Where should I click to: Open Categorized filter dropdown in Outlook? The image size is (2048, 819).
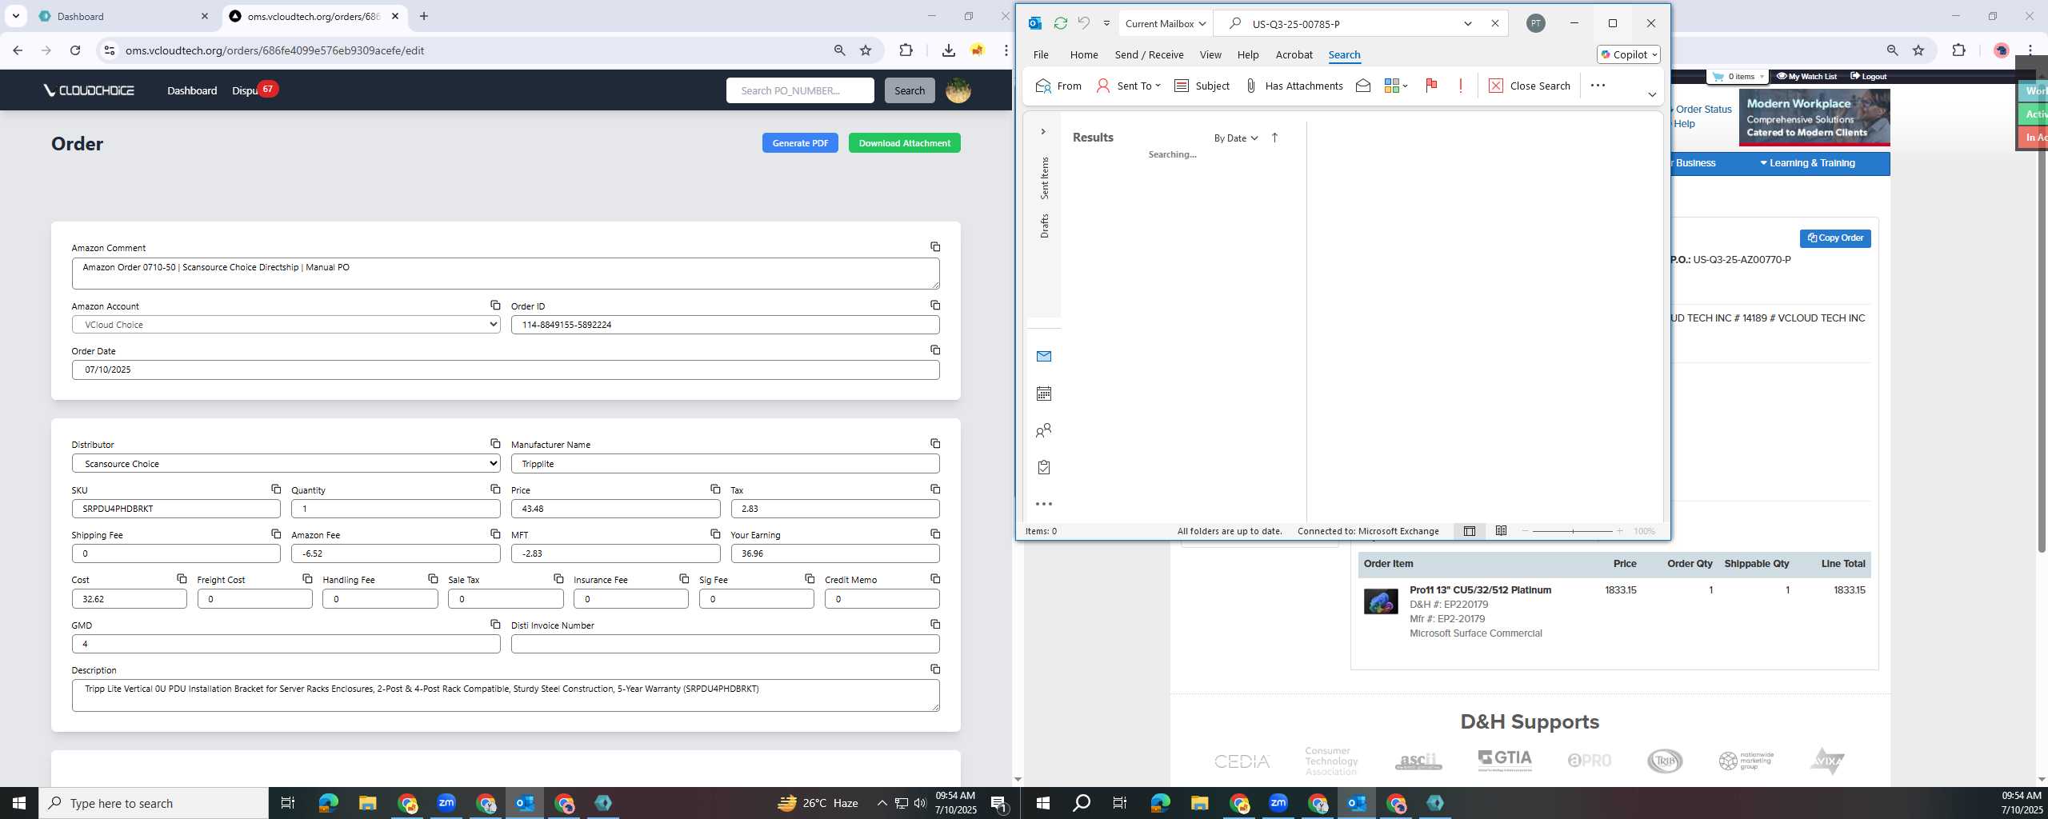point(1396,86)
